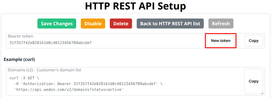The image size is (272, 98).
Task: Click the 'curl -X GET \' line
Action: 24,78
